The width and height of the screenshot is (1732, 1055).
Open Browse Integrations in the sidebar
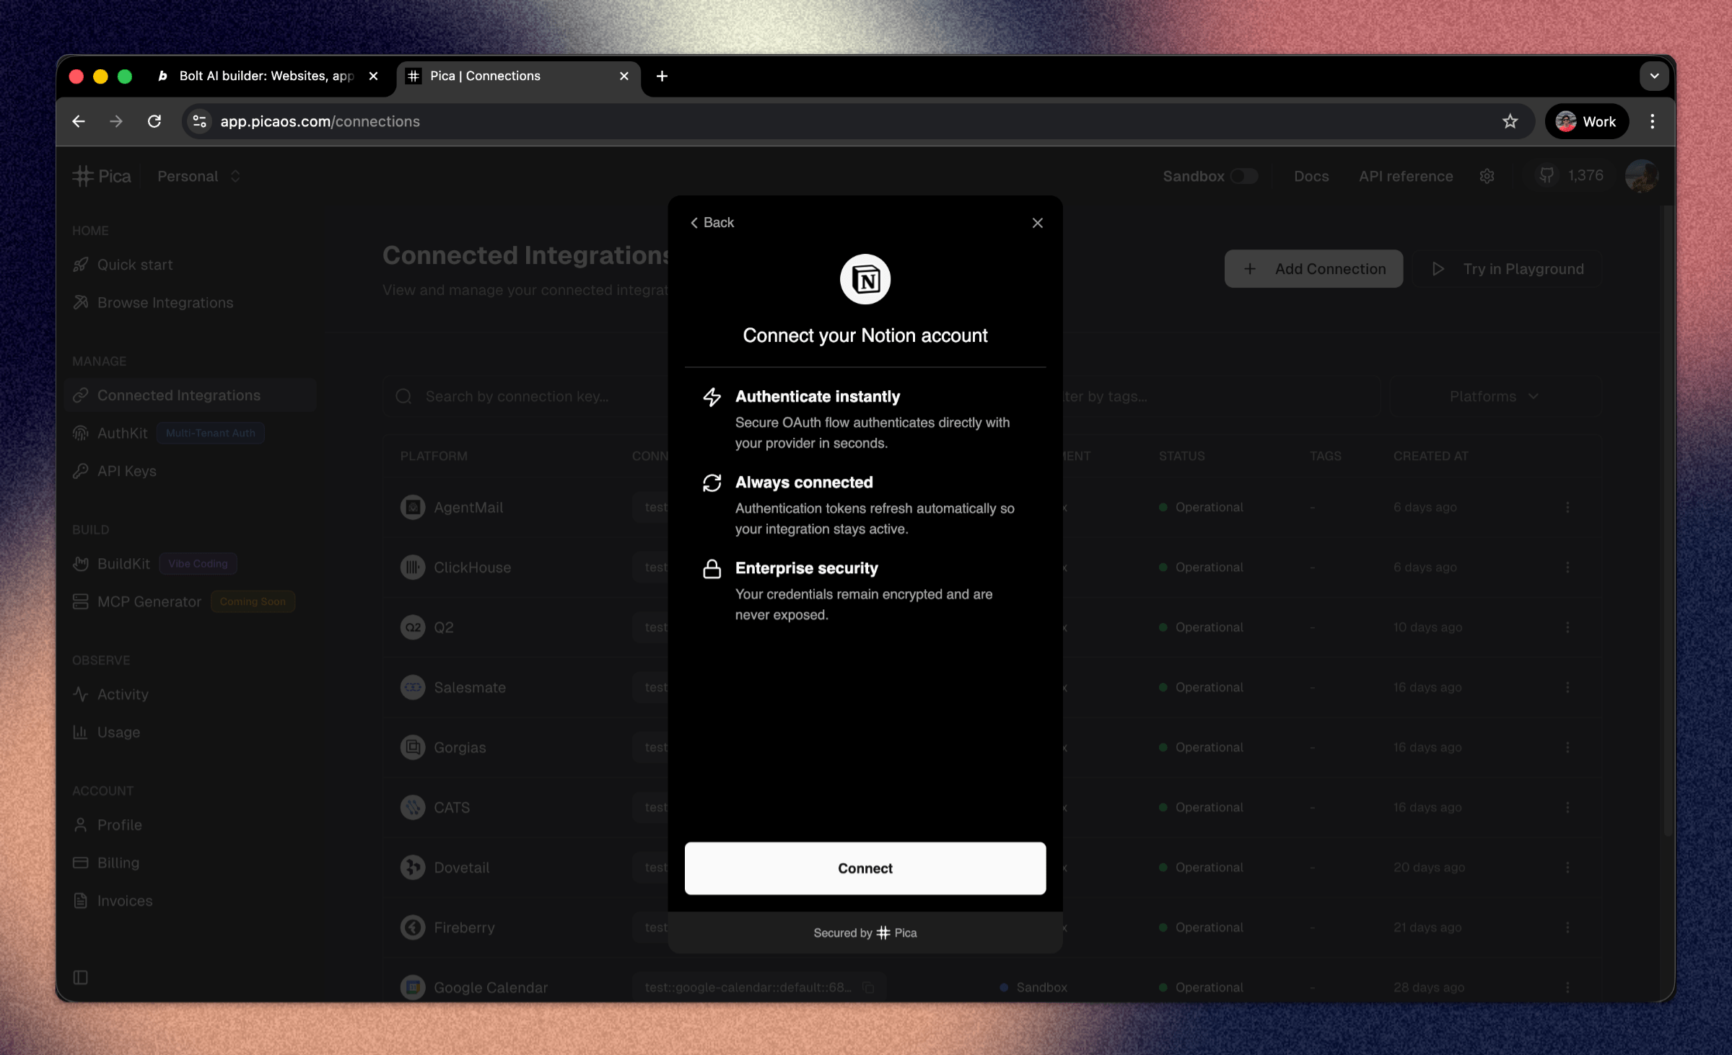165,303
